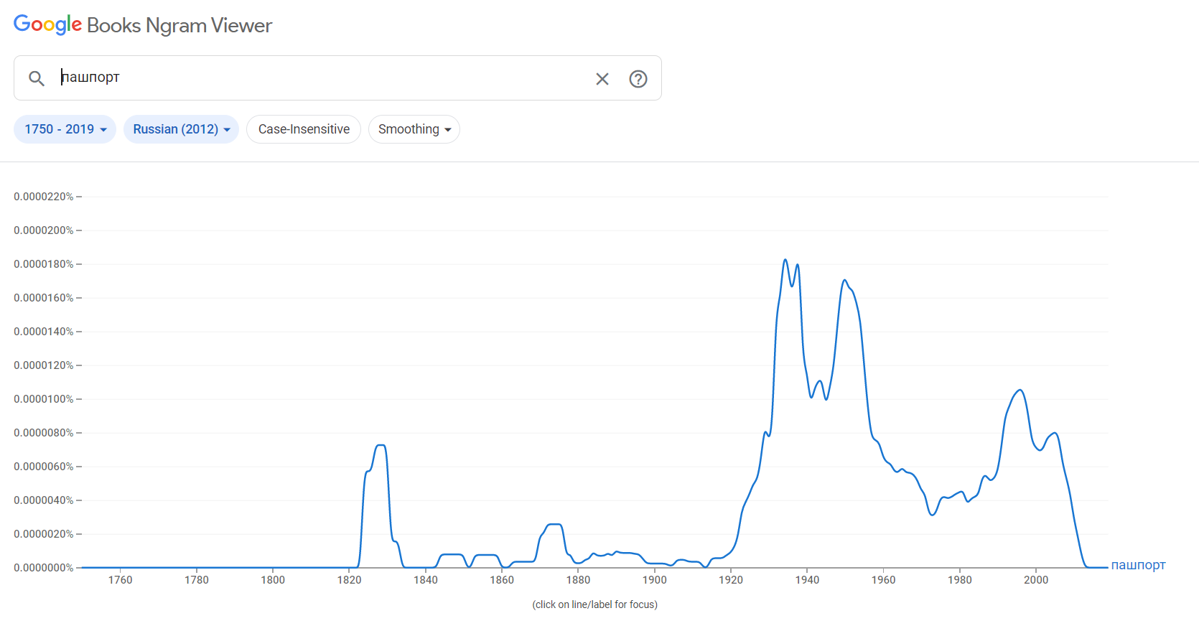The image size is (1199, 626).
Task: Click the chart line peak near 1950
Action: click(844, 280)
